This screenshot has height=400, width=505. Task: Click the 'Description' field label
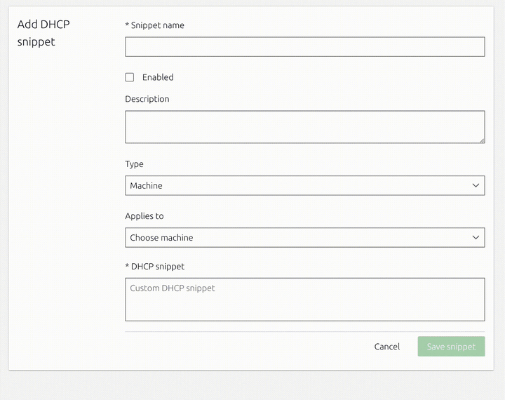tap(147, 99)
